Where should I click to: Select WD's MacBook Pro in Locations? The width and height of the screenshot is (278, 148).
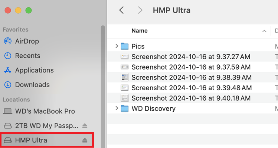point(45,111)
